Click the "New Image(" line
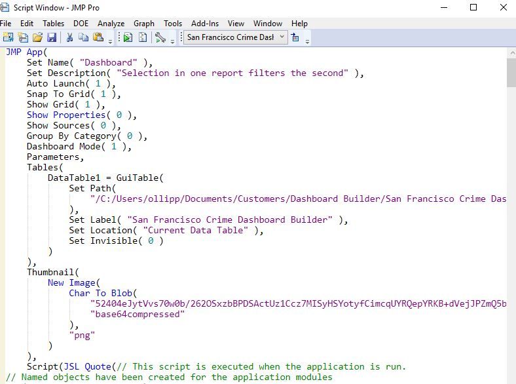Screen dimensions: 516x384 (74, 283)
